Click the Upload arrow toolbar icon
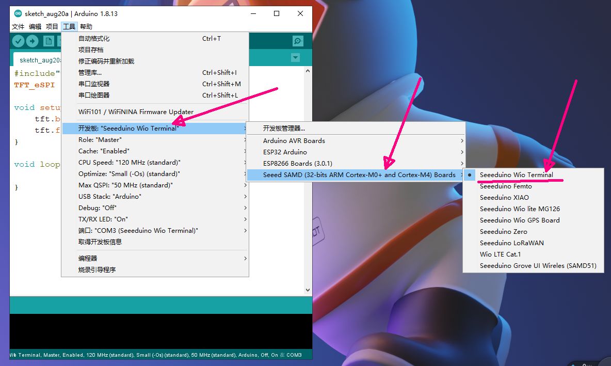The width and height of the screenshot is (611, 366). click(33, 41)
